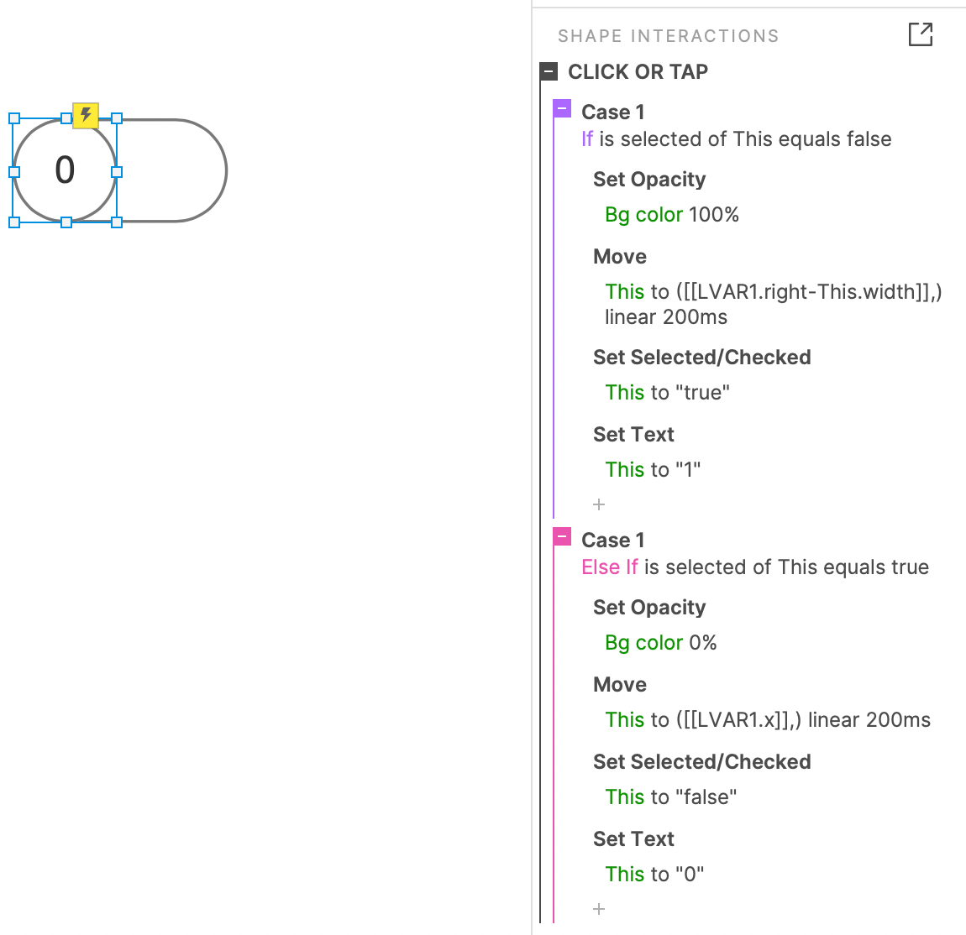Select Set Text This to "1" action

[653, 470]
